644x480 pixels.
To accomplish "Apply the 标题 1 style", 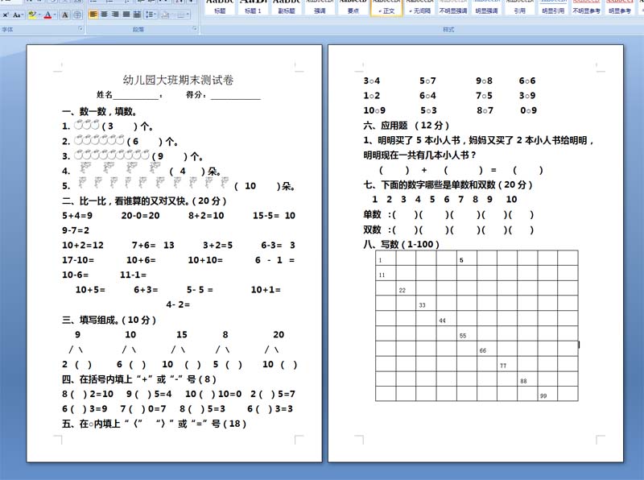I will tap(253, 7).
